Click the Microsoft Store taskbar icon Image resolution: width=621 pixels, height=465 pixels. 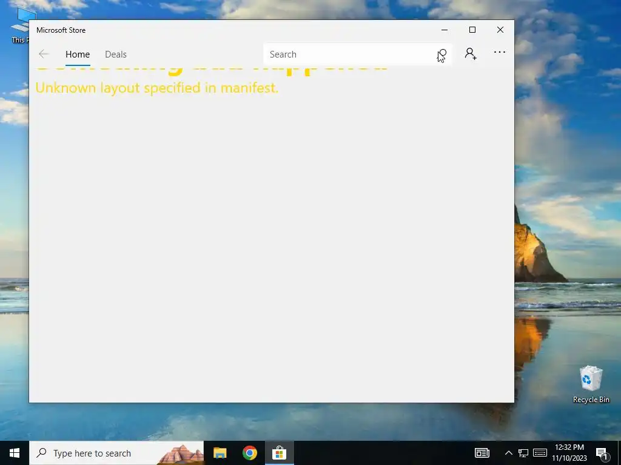click(279, 453)
